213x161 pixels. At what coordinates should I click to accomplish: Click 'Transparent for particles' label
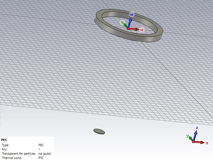click(19, 154)
